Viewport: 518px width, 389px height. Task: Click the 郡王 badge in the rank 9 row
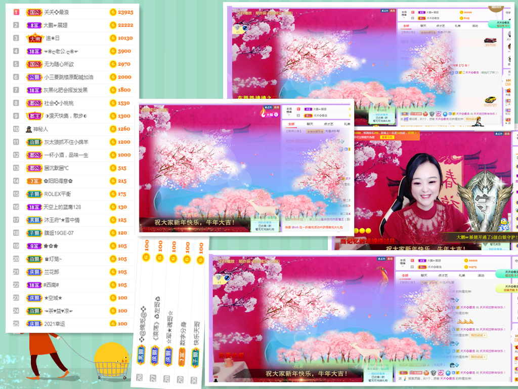(x=35, y=116)
